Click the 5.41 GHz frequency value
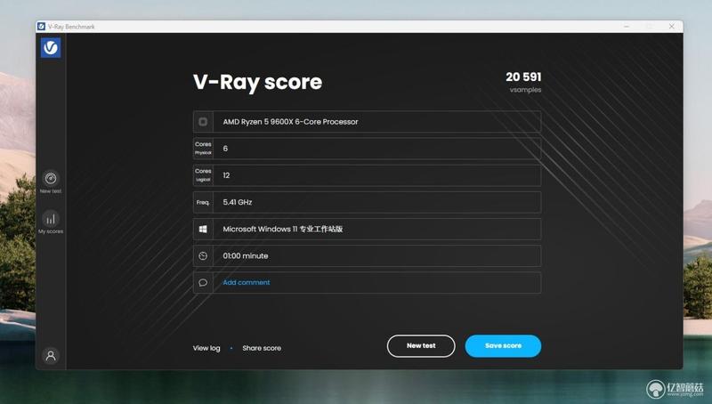Image resolution: width=712 pixels, height=404 pixels. (237, 202)
